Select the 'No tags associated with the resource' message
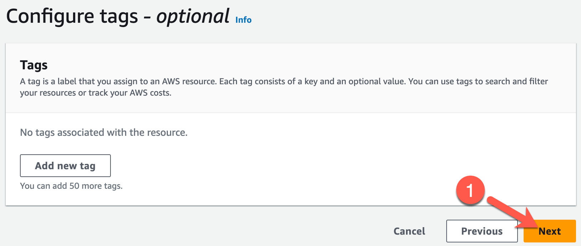 104,133
